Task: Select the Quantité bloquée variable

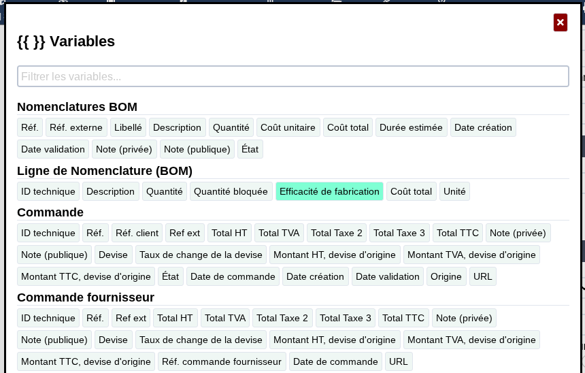Action: (x=231, y=191)
